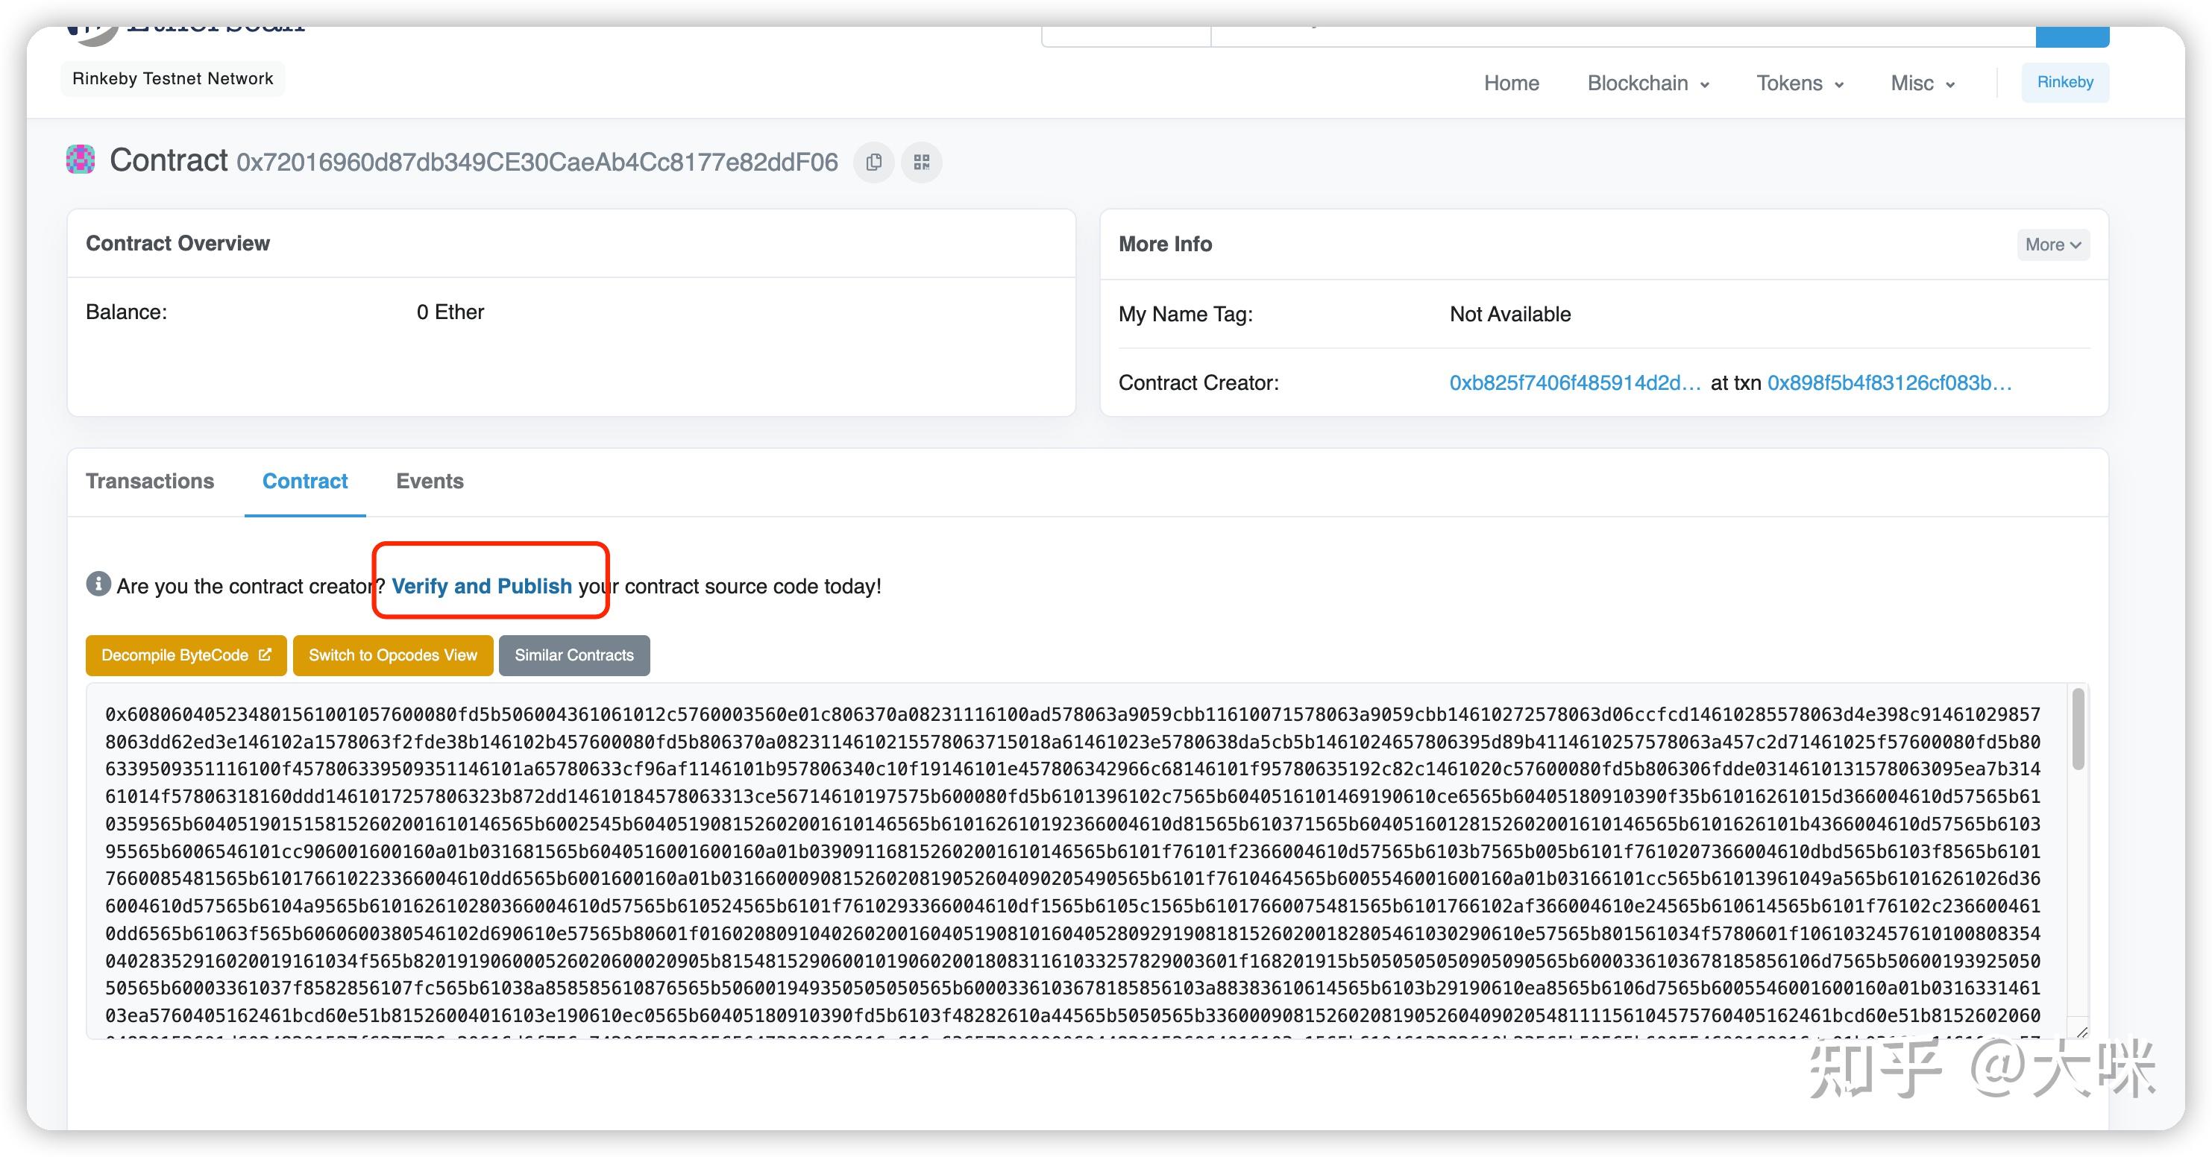Viewport: 2212px width, 1157px height.
Task: Switch to the Transactions tab
Action: click(149, 482)
